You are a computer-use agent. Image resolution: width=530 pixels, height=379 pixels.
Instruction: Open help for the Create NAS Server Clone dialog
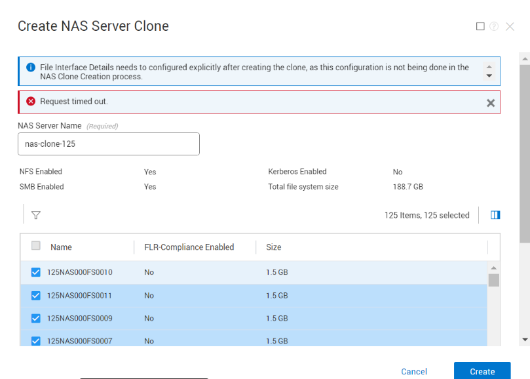pos(495,26)
